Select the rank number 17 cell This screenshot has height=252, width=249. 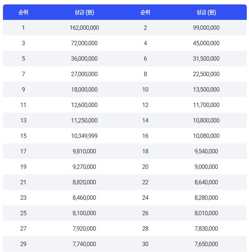point(23,151)
